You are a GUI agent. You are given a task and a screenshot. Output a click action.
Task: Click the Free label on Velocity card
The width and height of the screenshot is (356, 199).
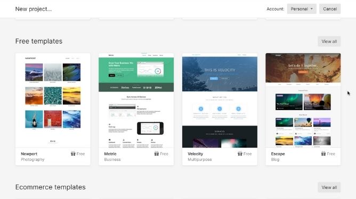click(247, 154)
